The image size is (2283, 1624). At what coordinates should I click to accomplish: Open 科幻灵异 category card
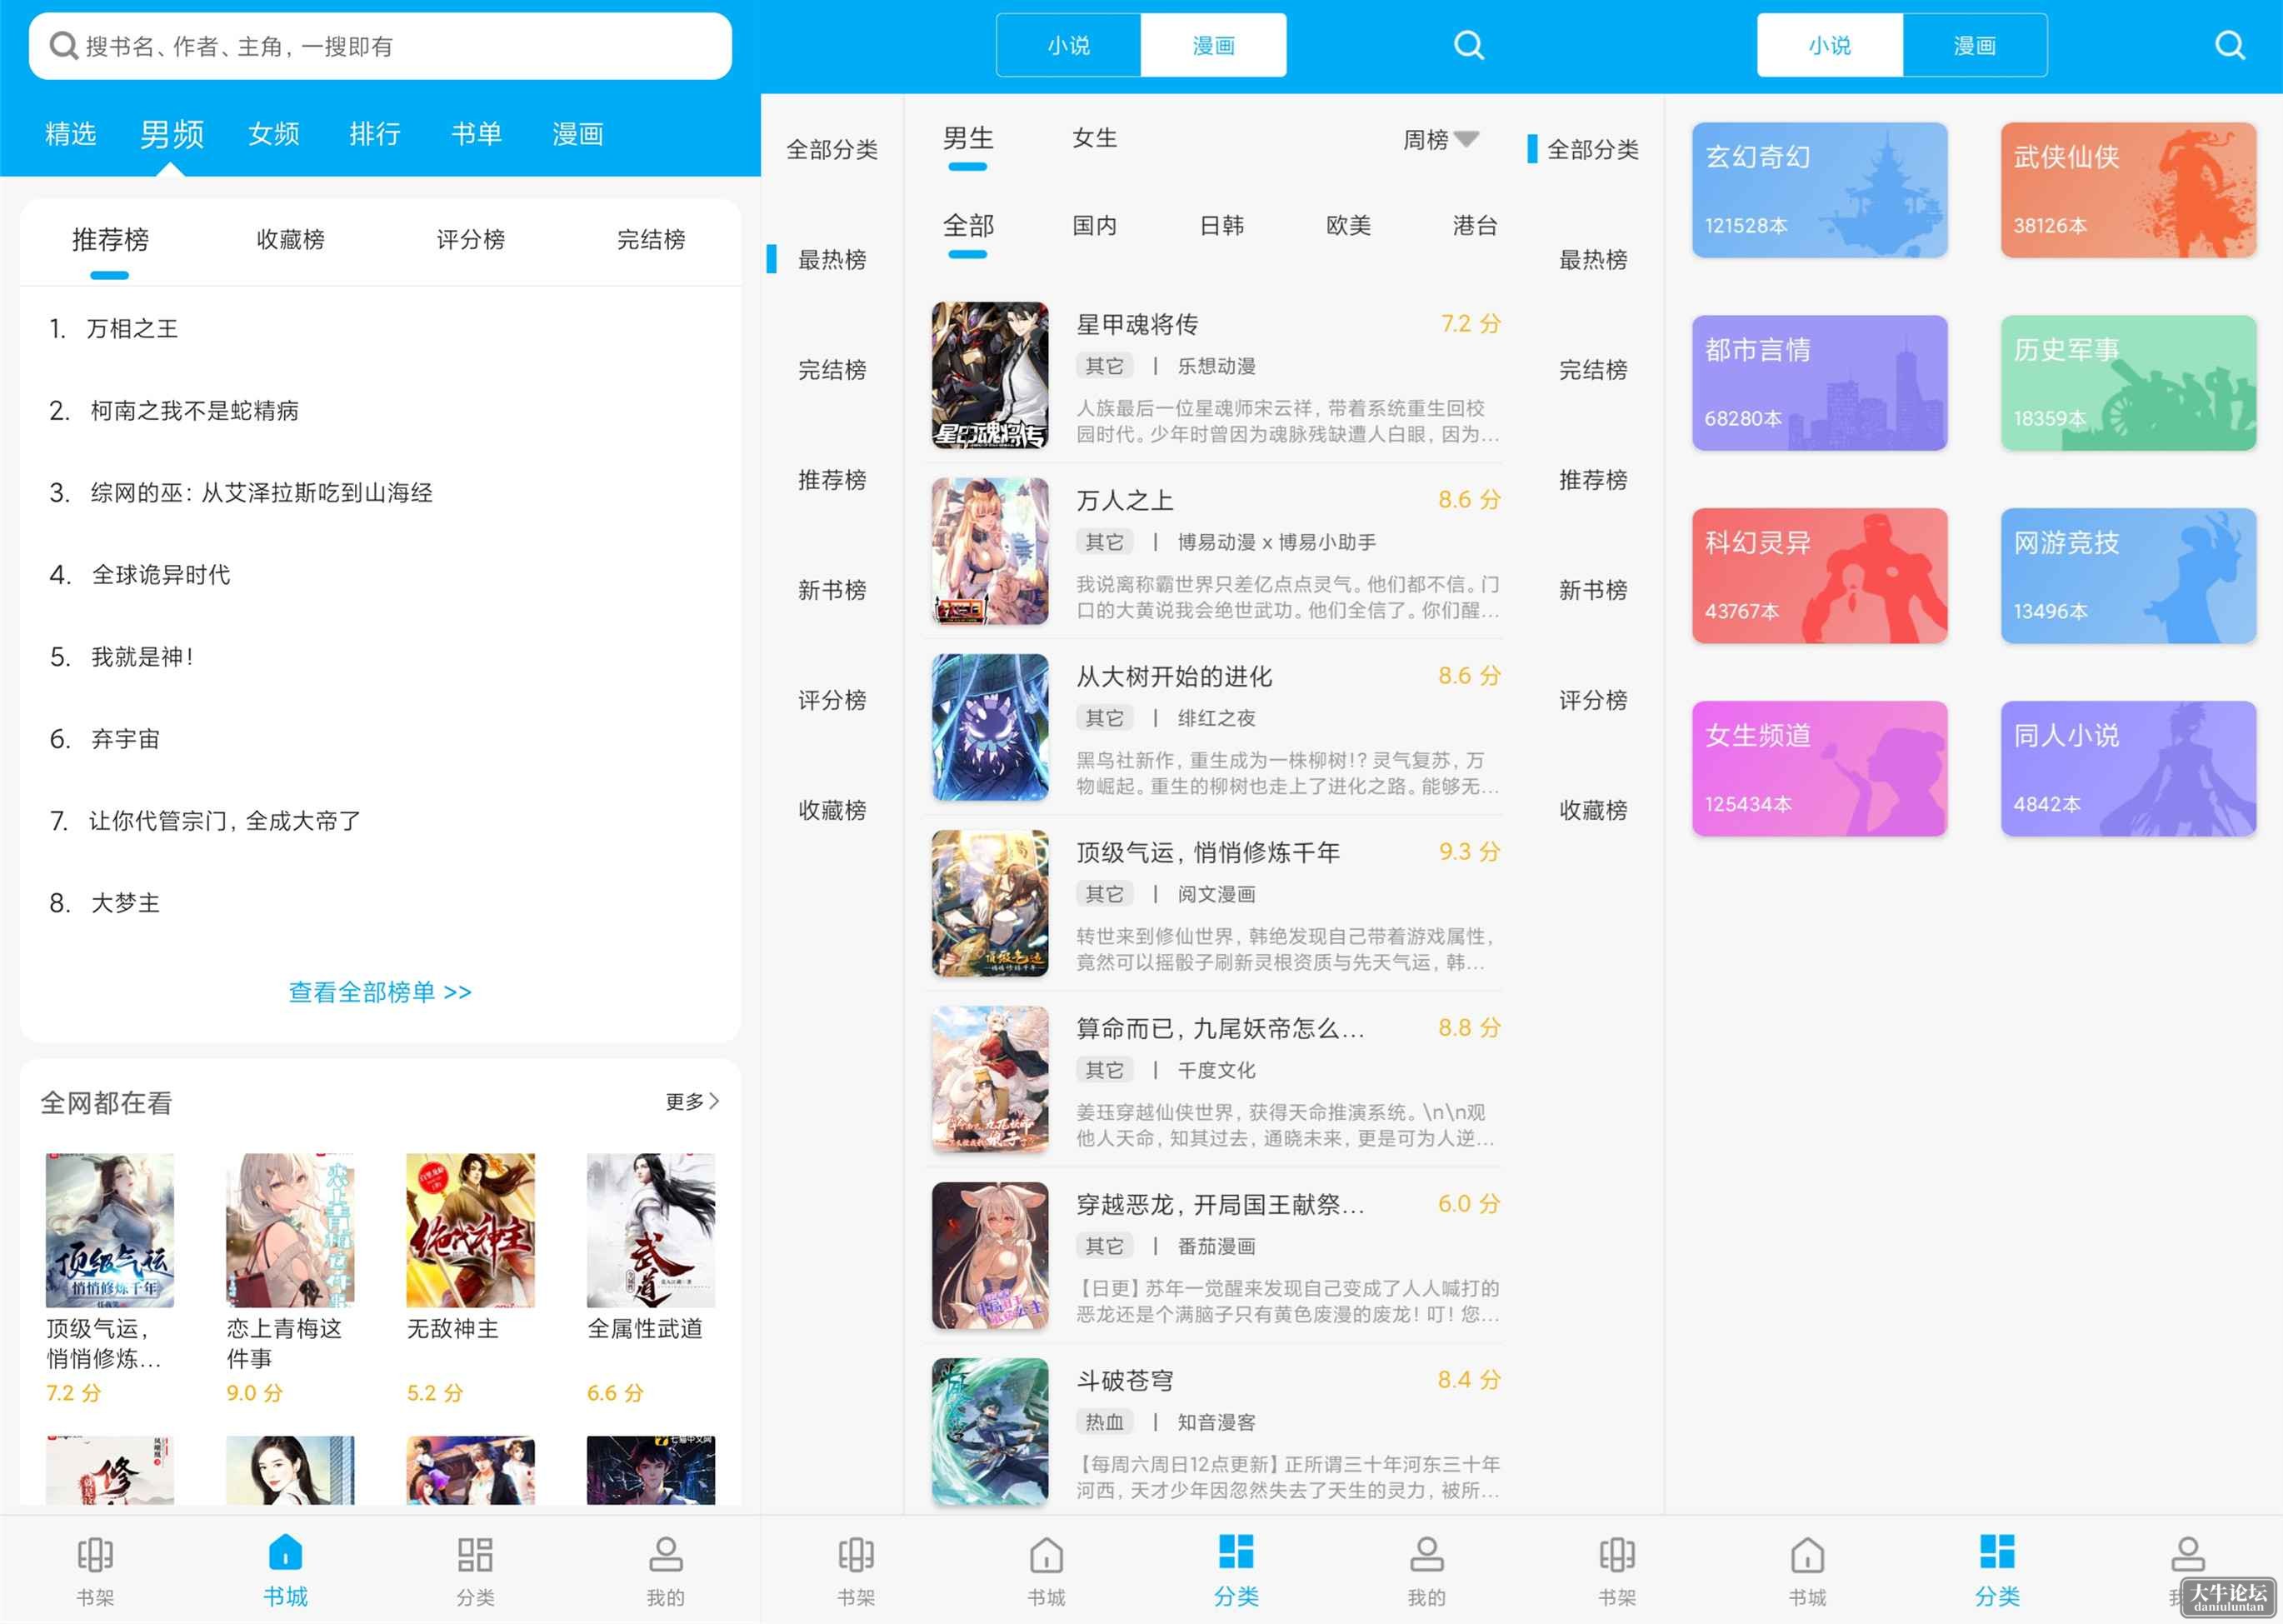click(1819, 575)
